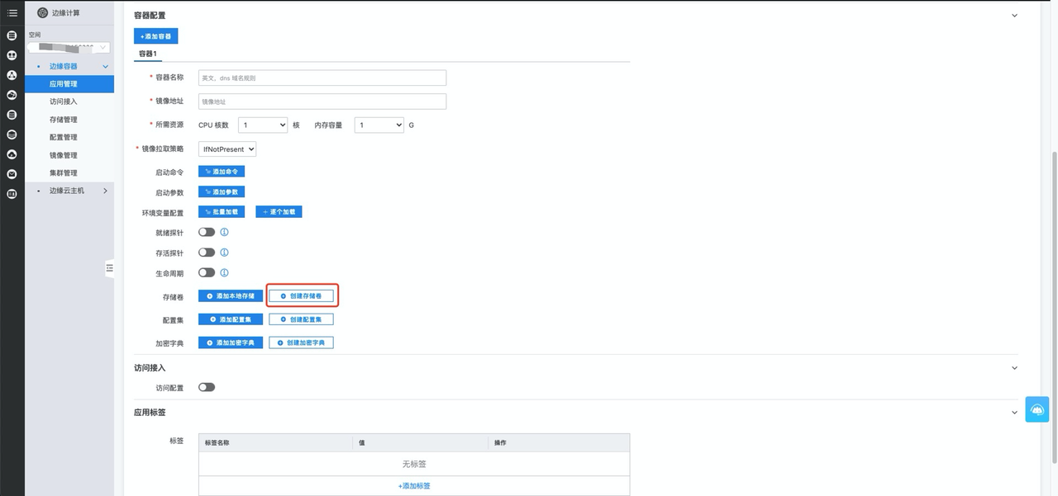Open the 内存容量 dropdown
The image size is (1058, 496).
[x=379, y=125]
